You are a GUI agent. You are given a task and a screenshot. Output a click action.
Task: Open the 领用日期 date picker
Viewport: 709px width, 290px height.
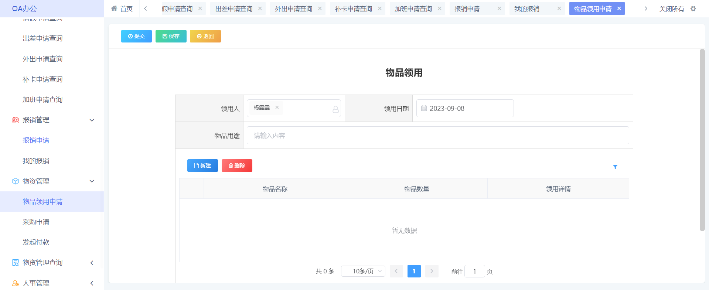coord(464,108)
